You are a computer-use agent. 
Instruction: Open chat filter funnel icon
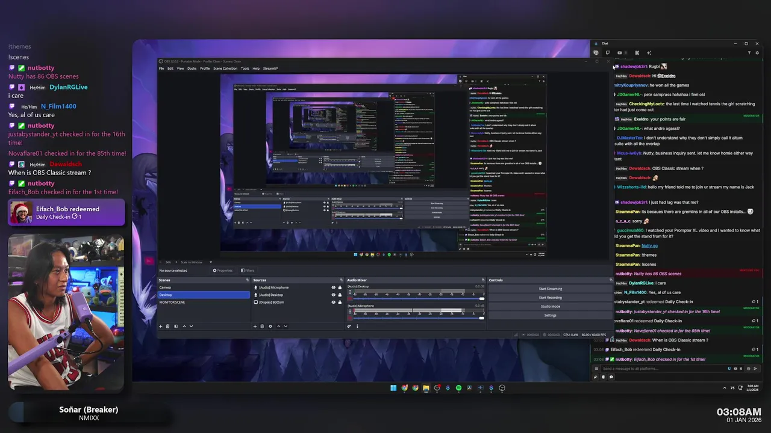(x=749, y=53)
